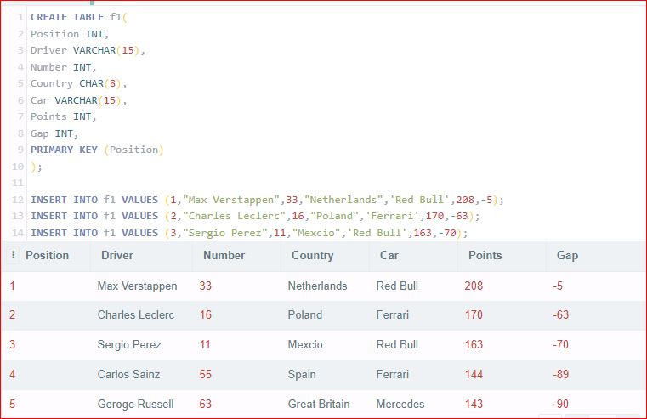Click the 'Netherlands' country cell
Viewport: 647px width, 419px height.
pyautogui.click(x=317, y=286)
